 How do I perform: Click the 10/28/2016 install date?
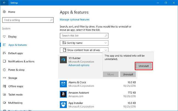(x=130, y=96)
